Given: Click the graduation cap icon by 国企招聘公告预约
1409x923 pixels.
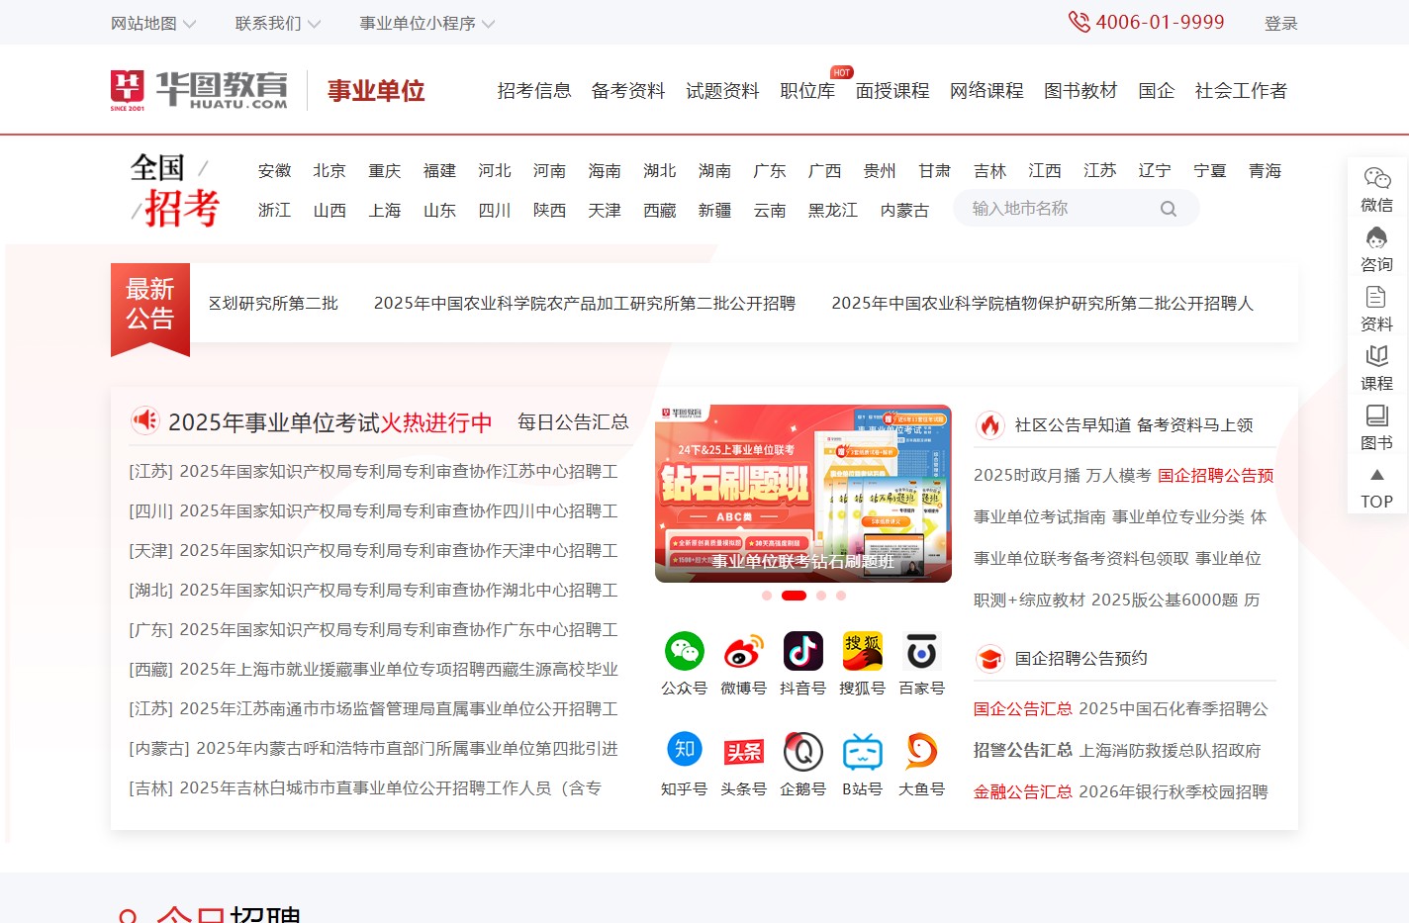Looking at the screenshot, I should point(989,659).
